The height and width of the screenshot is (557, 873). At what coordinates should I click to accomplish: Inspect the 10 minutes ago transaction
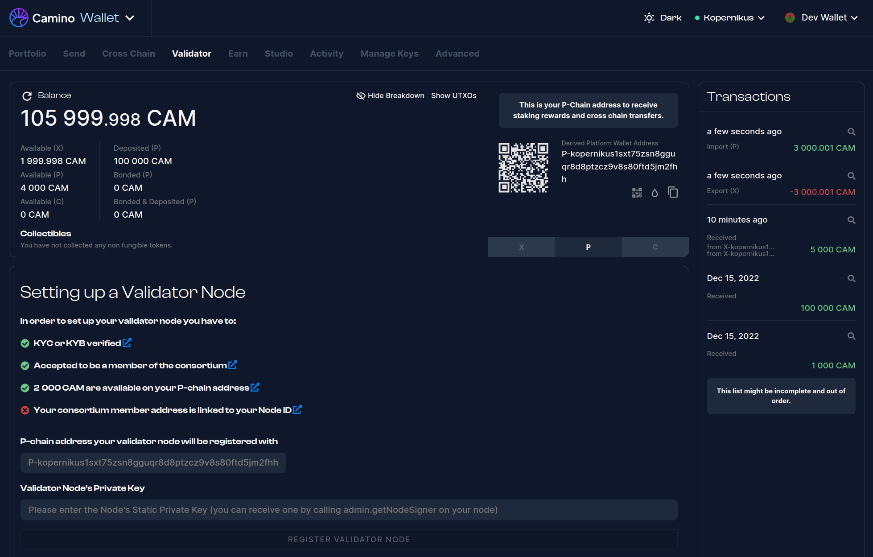coord(851,220)
